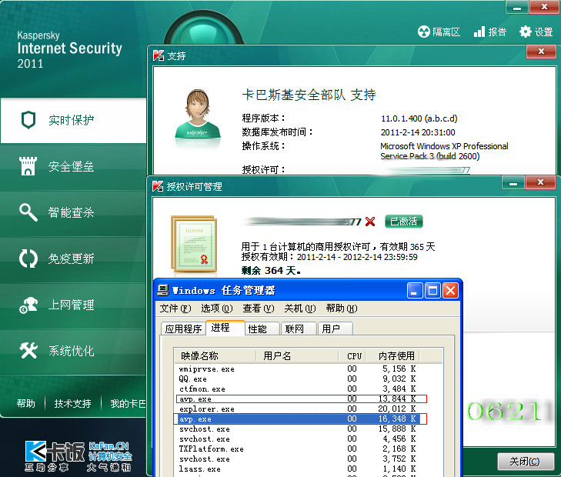Close the 支持 support window

click(x=541, y=51)
